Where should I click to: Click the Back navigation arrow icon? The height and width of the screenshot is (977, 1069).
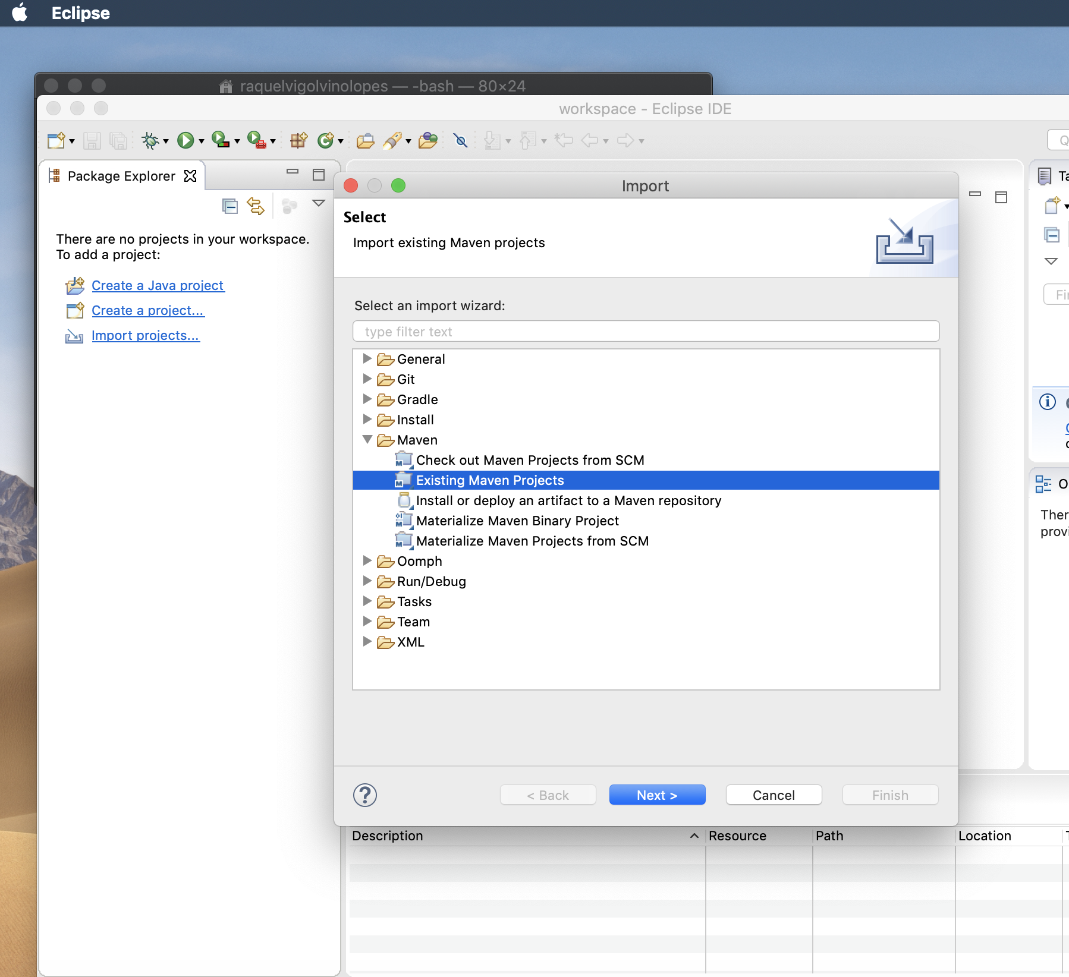tap(590, 141)
